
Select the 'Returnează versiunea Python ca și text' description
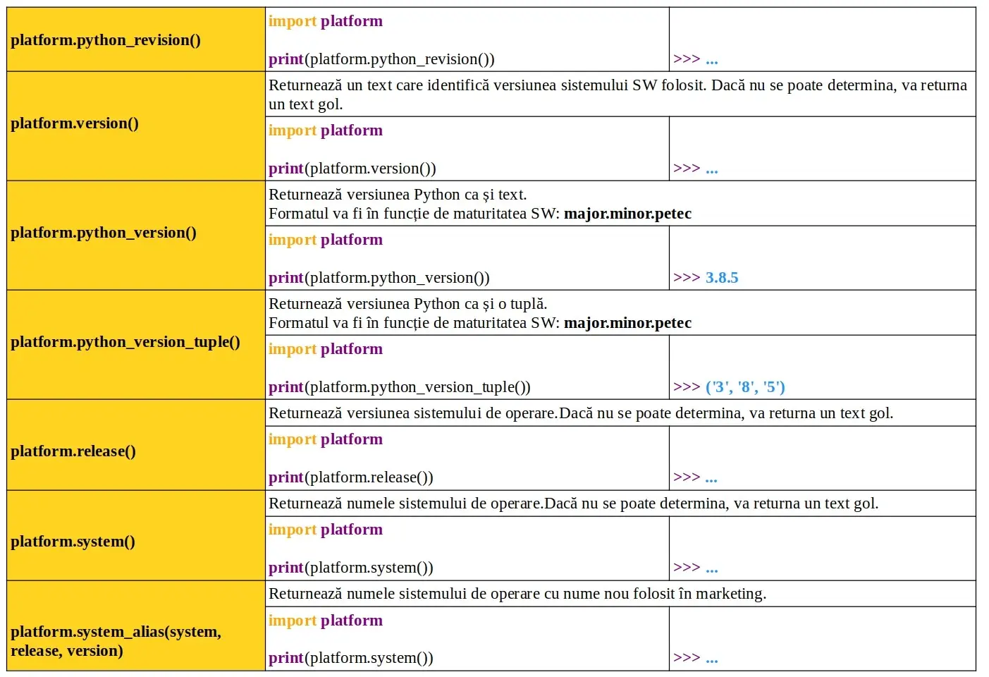[398, 195]
